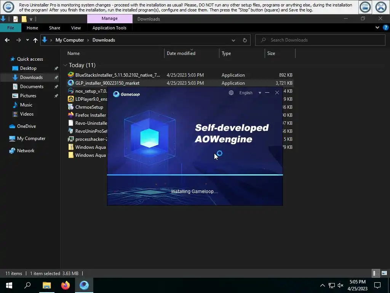Select Desktop in navigation pane

28,68
